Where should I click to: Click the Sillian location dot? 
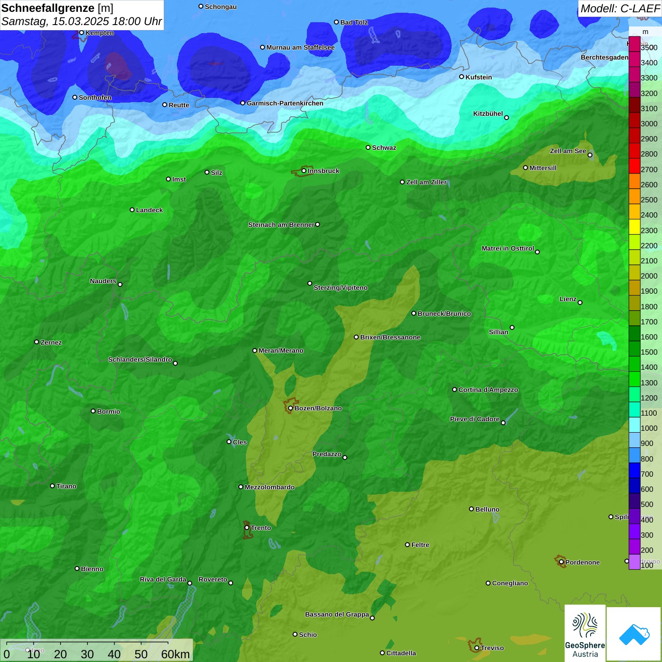[x=512, y=327]
